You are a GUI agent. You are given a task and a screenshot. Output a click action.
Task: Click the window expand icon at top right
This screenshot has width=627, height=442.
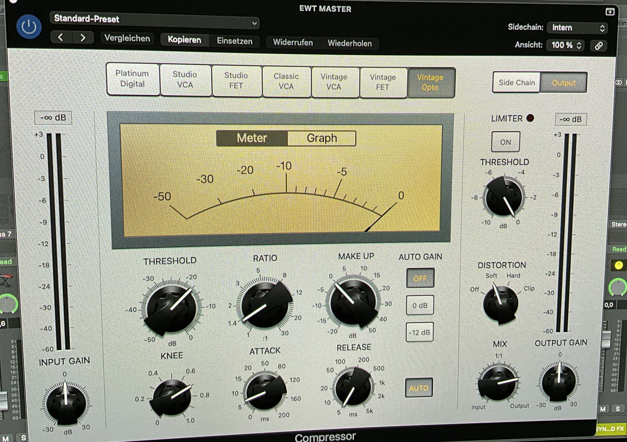pos(610,12)
